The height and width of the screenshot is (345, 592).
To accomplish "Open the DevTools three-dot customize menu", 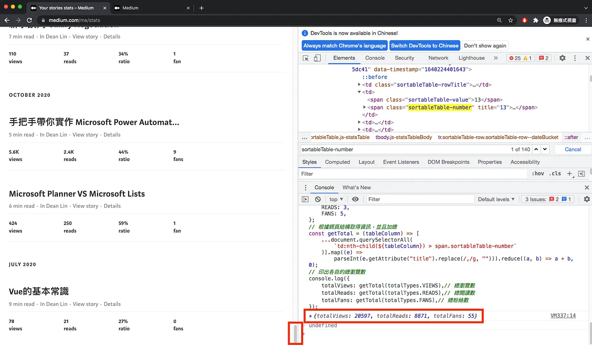I will [575, 58].
